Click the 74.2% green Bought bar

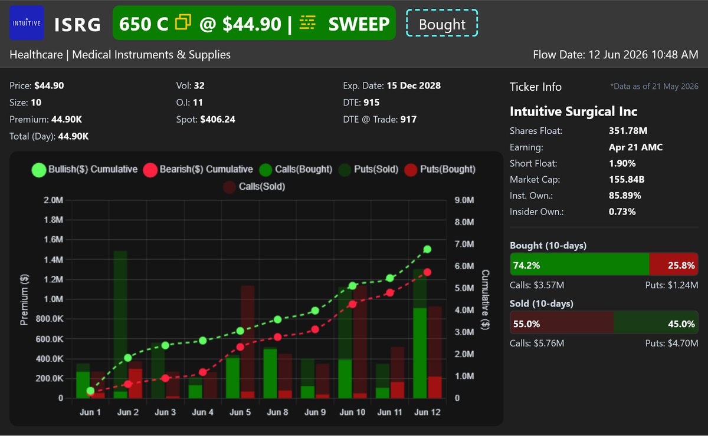579,265
